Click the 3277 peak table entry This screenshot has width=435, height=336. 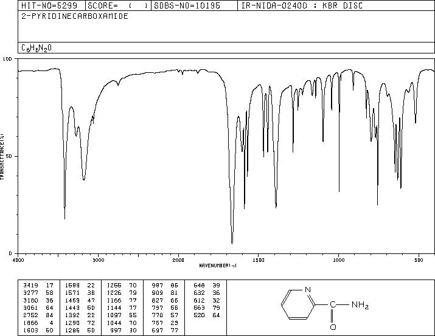38,293
